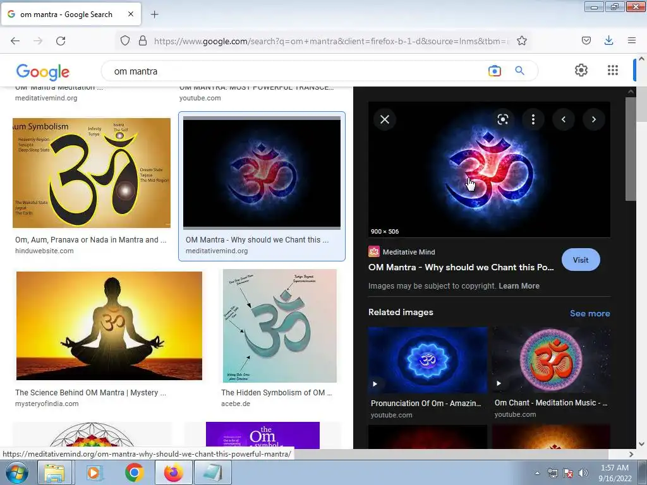Reload the page
Screen dimensions: 647x485
pos(61,41)
